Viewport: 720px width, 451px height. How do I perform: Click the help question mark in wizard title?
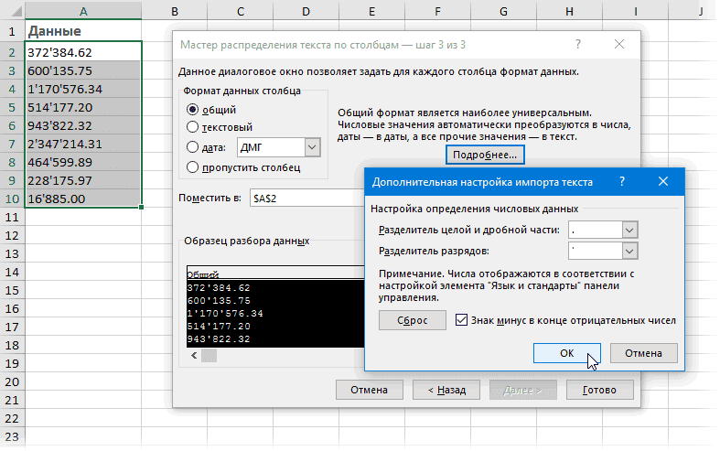[577, 44]
